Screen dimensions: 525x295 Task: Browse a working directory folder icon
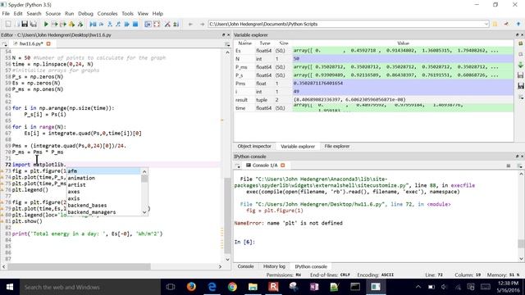click(495, 24)
